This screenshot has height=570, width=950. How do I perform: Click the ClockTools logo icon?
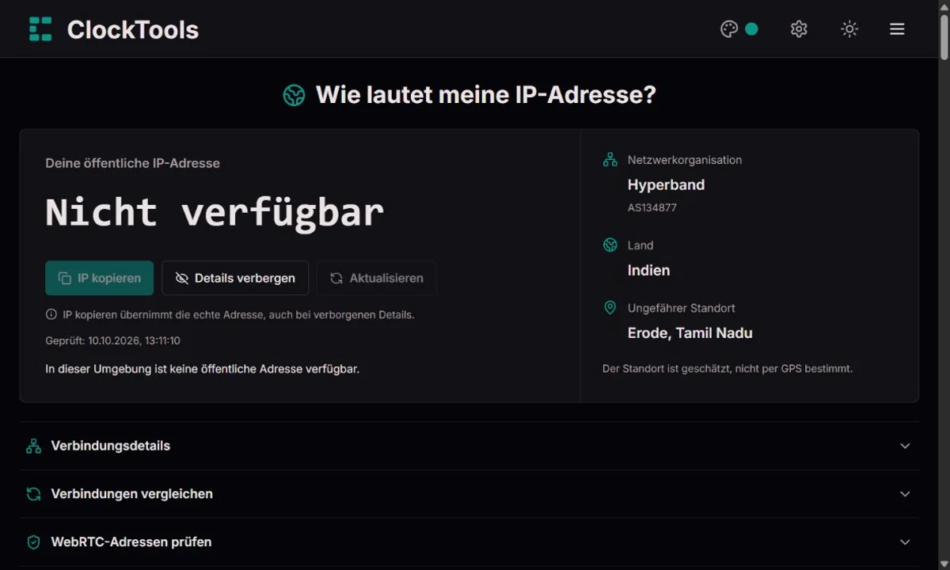40,29
